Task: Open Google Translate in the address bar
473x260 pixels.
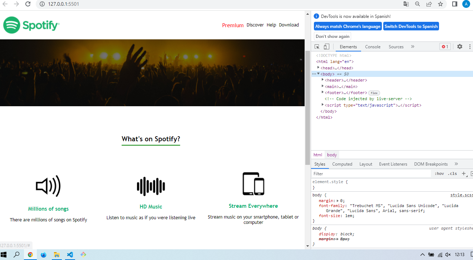Action: click(x=405, y=4)
